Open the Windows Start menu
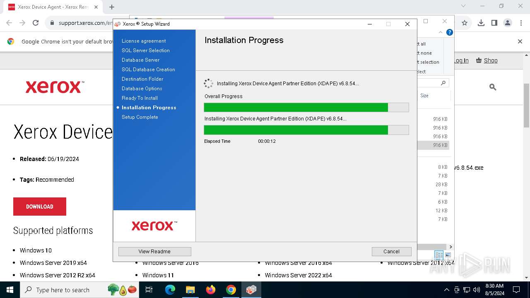The width and height of the screenshot is (530, 298). 10,290
